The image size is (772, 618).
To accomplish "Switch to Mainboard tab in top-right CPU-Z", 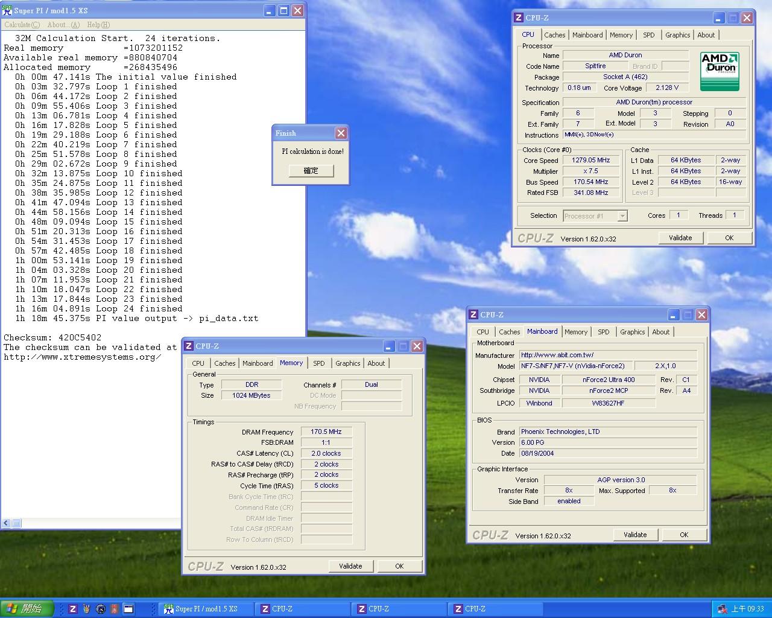I will pyautogui.click(x=587, y=35).
